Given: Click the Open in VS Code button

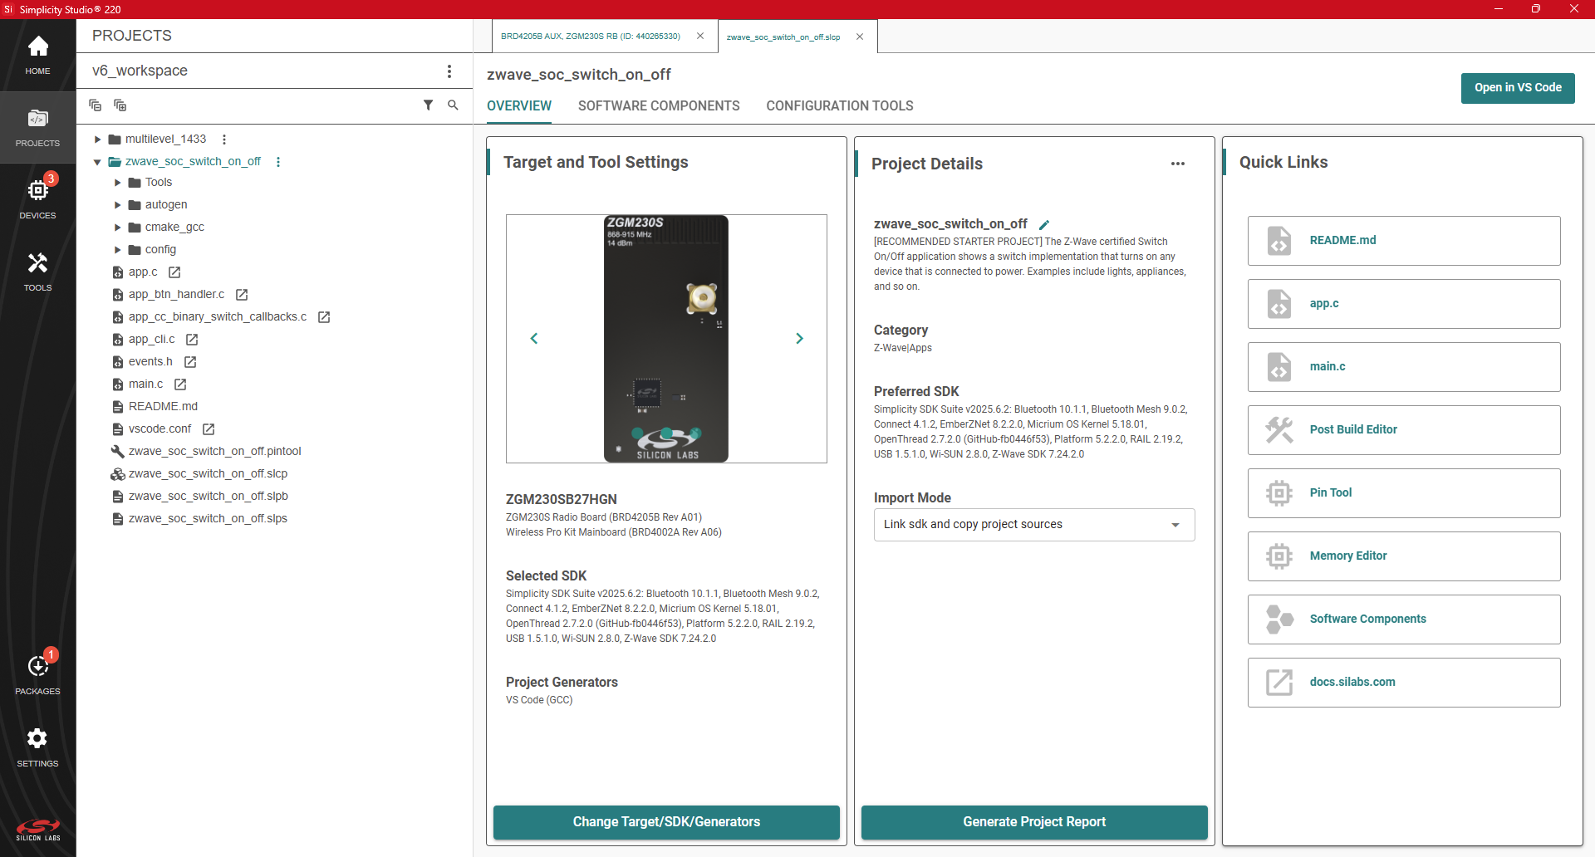Looking at the screenshot, I should [x=1517, y=88].
